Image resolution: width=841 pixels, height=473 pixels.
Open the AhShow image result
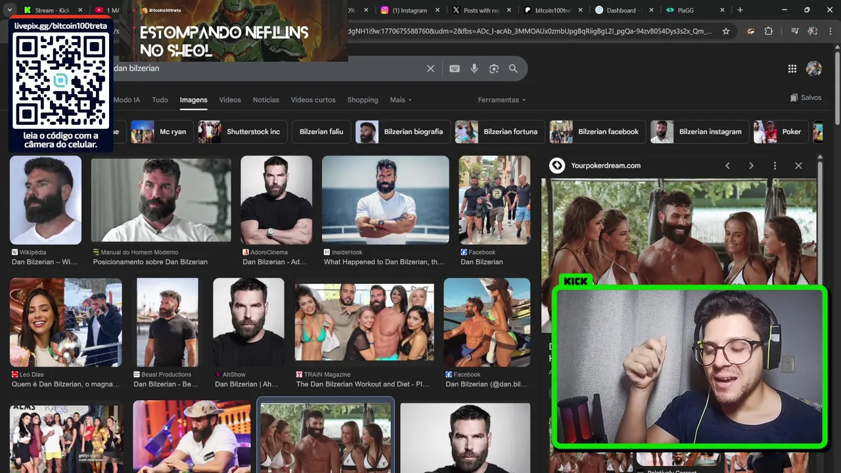pos(248,322)
